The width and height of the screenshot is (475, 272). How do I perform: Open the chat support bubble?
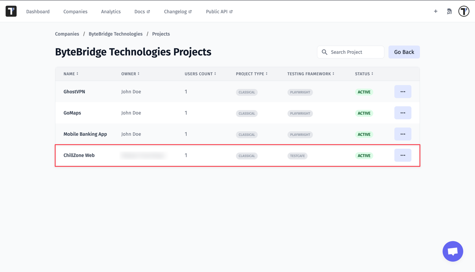click(x=453, y=251)
